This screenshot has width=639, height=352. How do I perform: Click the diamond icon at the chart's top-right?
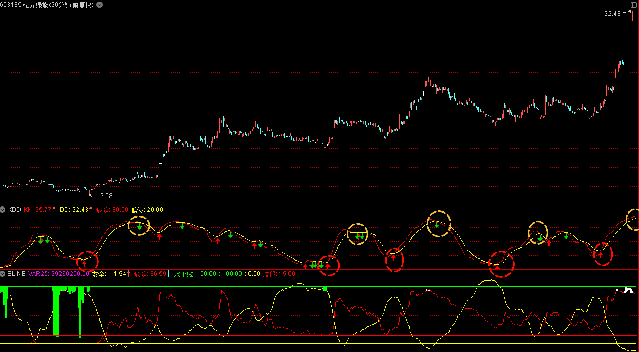click(x=624, y=5)
